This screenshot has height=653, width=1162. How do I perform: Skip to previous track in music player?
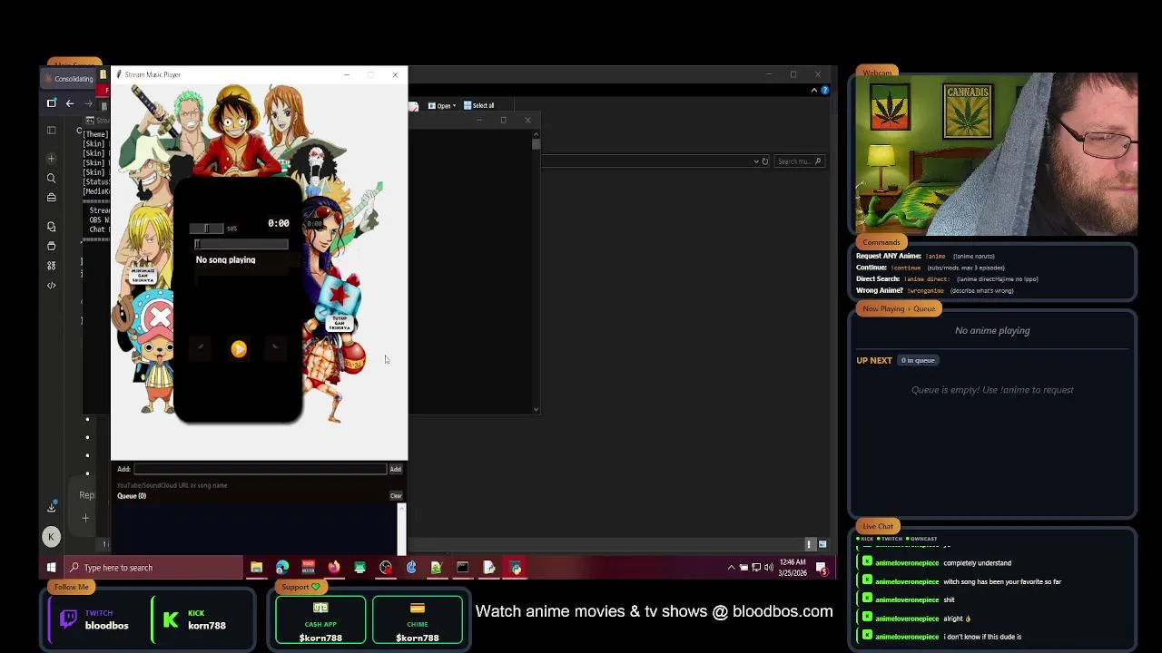(x=202, y=348)
